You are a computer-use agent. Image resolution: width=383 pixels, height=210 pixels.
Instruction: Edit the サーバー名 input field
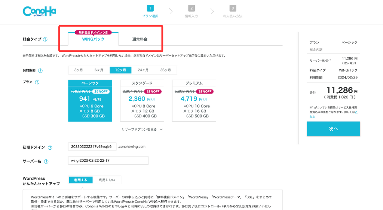(x=108, y=161)
